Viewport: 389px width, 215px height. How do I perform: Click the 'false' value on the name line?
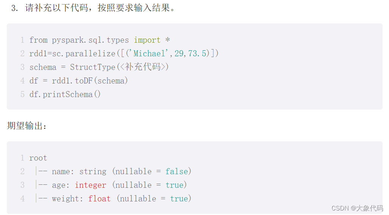[x=177, y=171]
